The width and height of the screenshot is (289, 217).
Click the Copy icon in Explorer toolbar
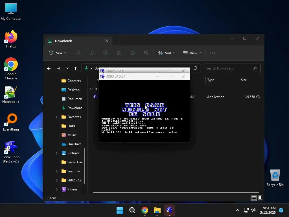click(92, 53)
